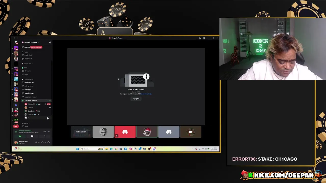
Task: Open File Explorer from taskbar
Action: click(106, 149)
